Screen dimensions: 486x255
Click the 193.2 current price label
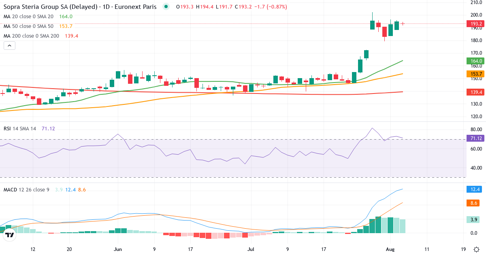(x=475, y=23)
